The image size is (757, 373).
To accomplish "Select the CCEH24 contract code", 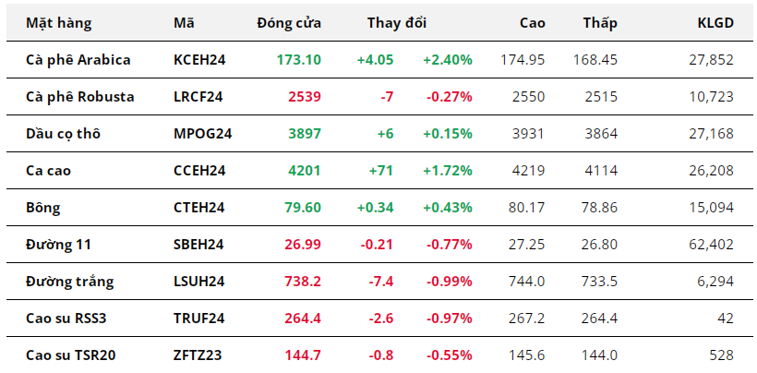I will tap(199, 171).
